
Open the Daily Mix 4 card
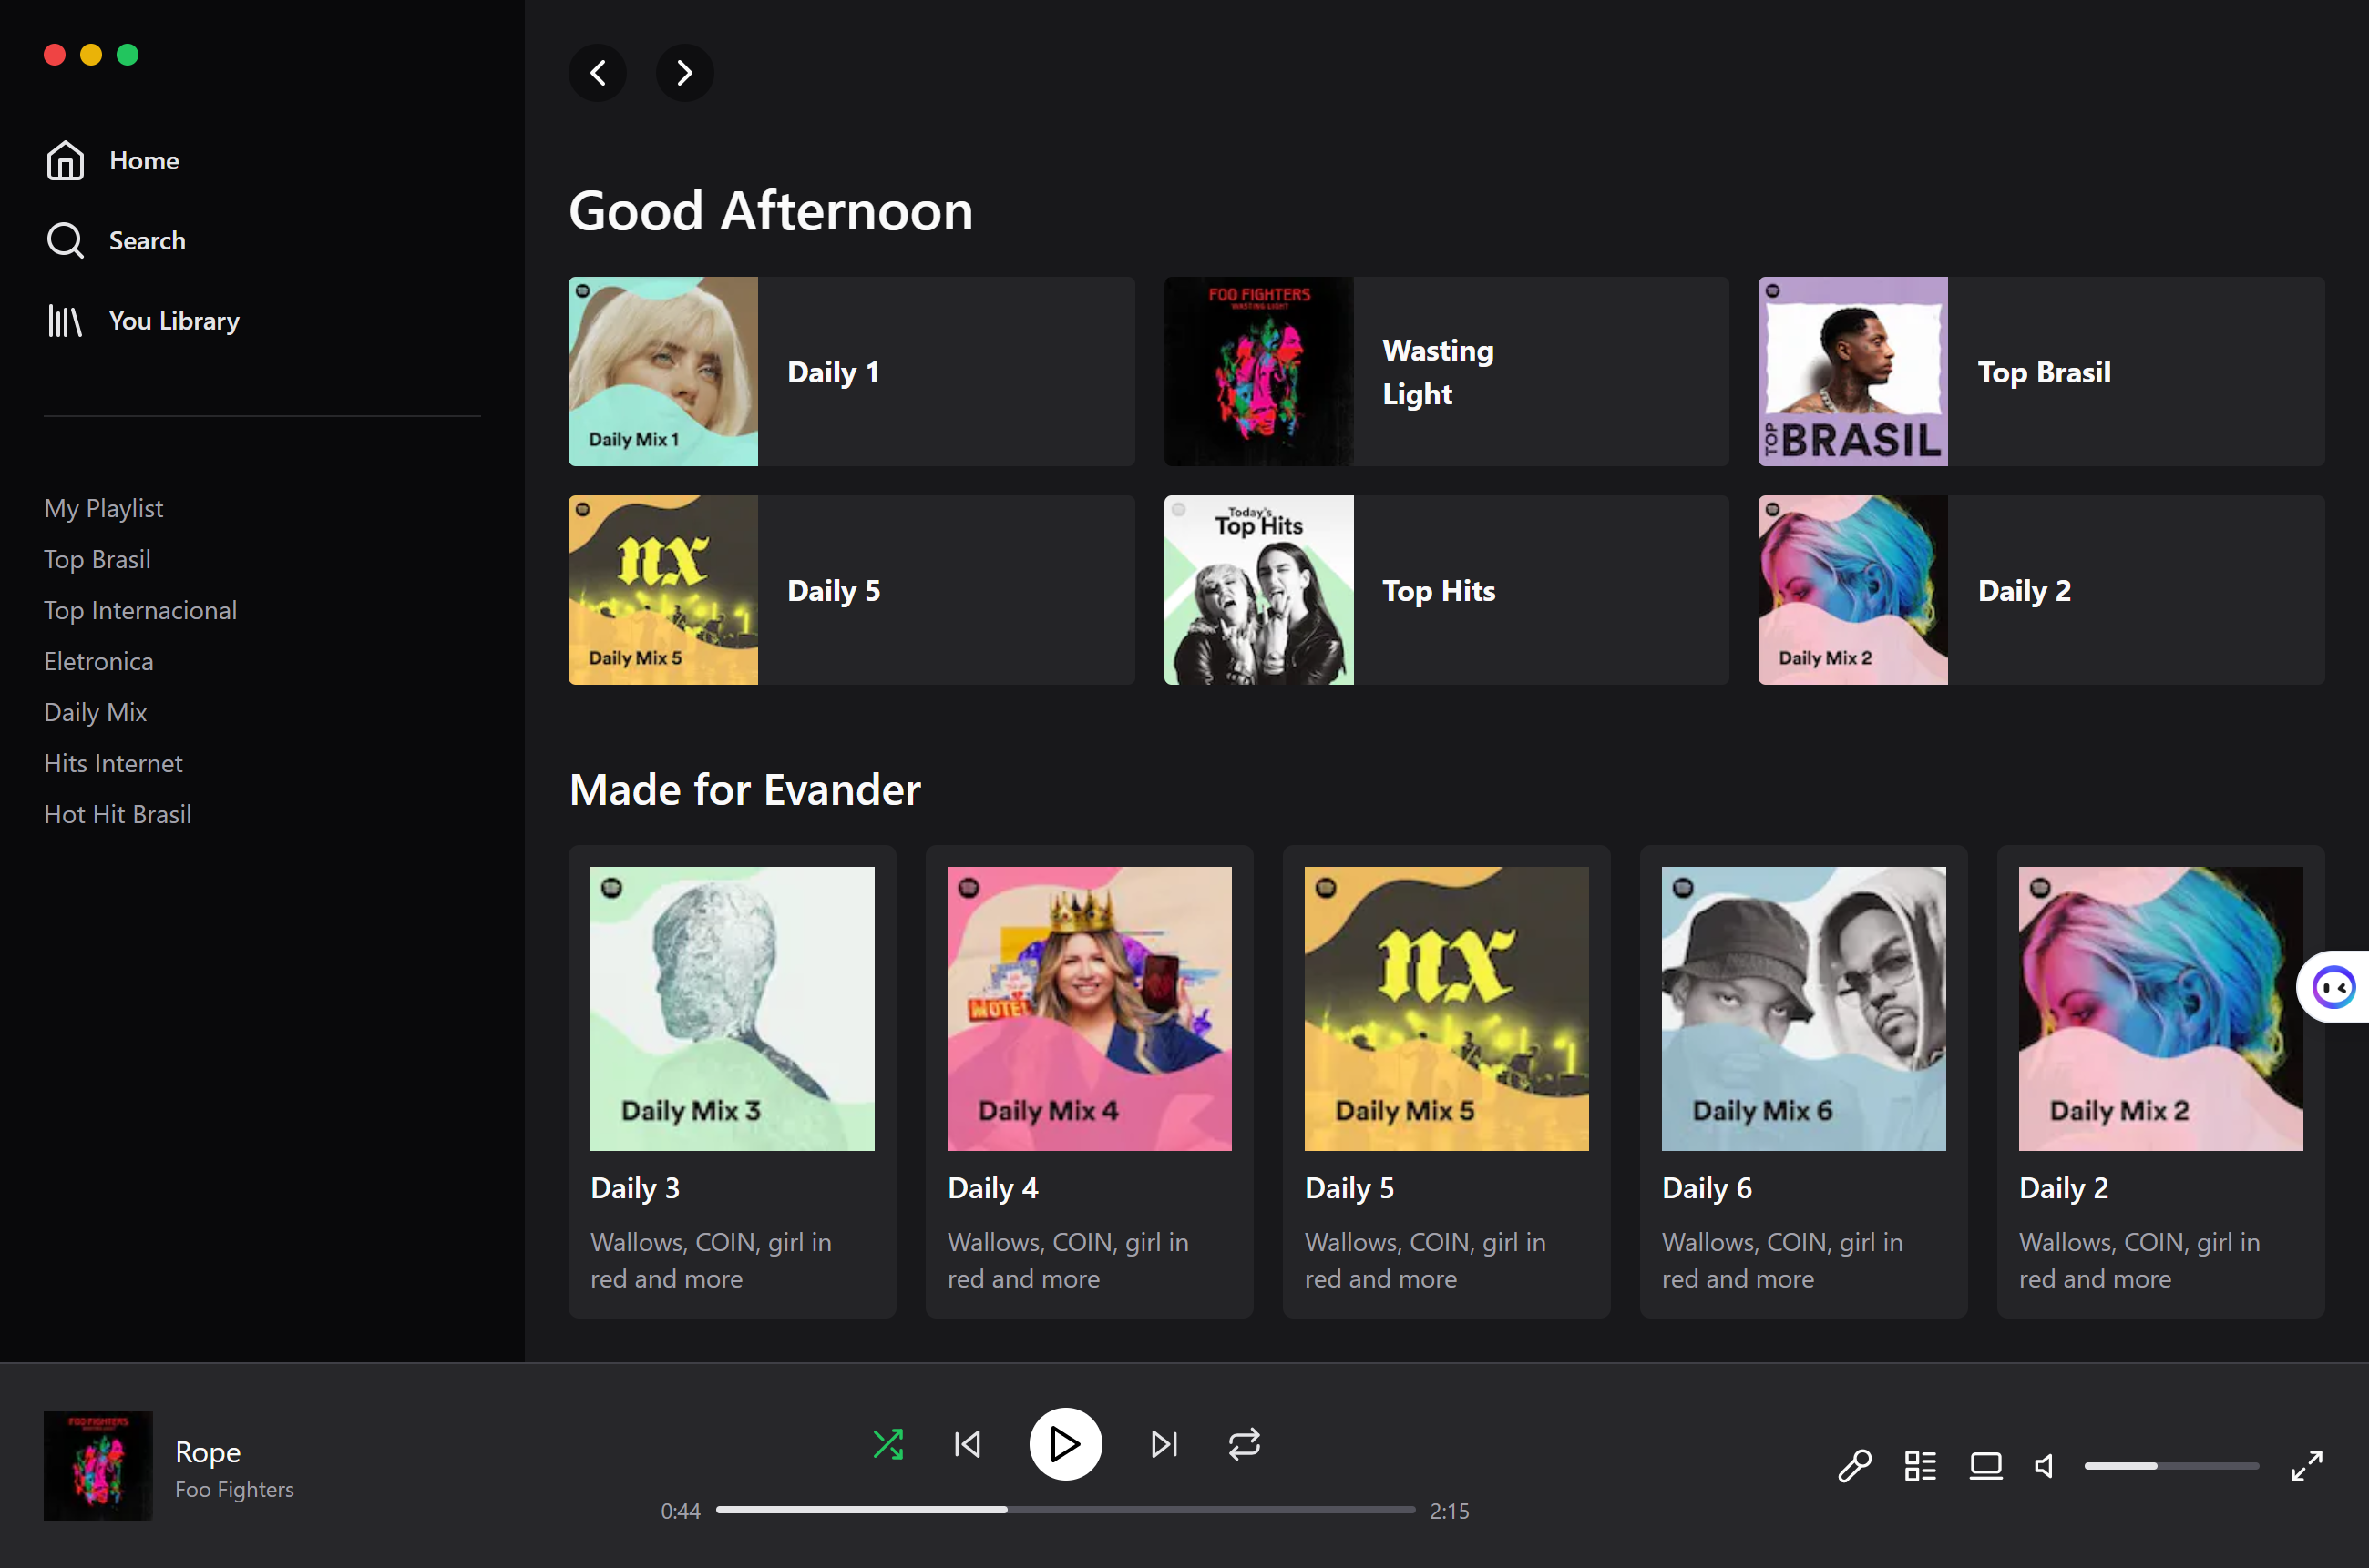click(1089, 1080)
